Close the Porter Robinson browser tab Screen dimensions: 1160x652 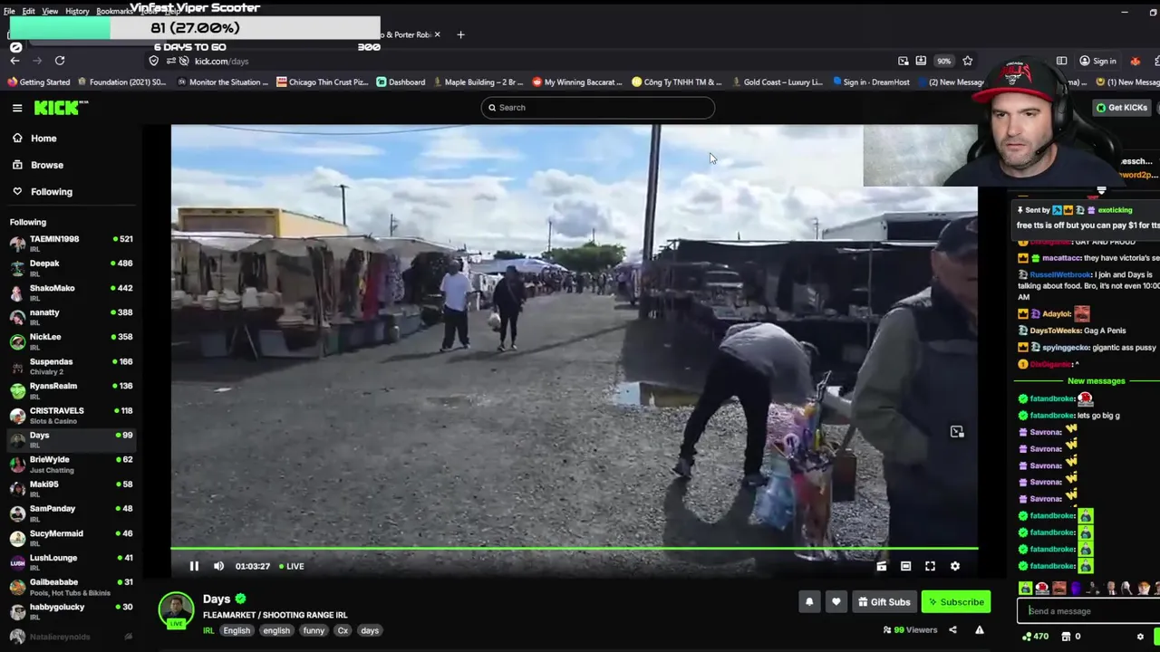[x=437, y=35]
